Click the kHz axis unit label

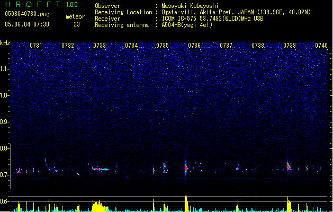click(x=5, y=43)
